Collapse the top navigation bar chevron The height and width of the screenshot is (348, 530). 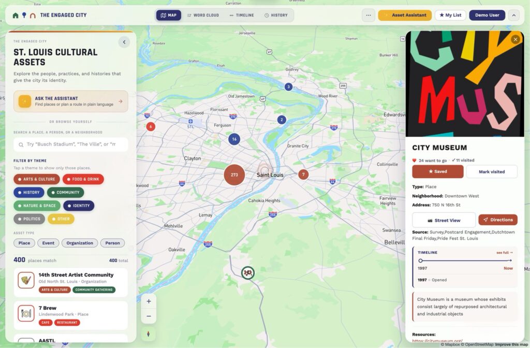514,15
